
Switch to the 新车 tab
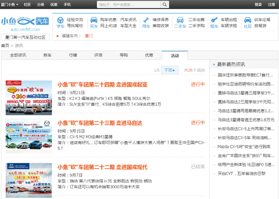tap(47, 55)
